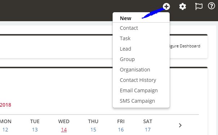Screen dimensions: 218x135
Task: Click the plus (New) icon
Action: pos(166,6)
